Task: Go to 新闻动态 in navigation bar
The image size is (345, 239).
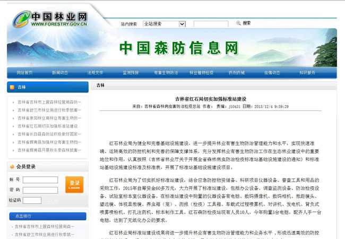Action: [59, 73]
